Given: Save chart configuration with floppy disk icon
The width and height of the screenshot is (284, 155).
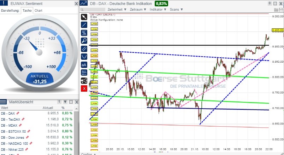Looking at the screenshot, I should pyautogui.click(x=281, y=10).
